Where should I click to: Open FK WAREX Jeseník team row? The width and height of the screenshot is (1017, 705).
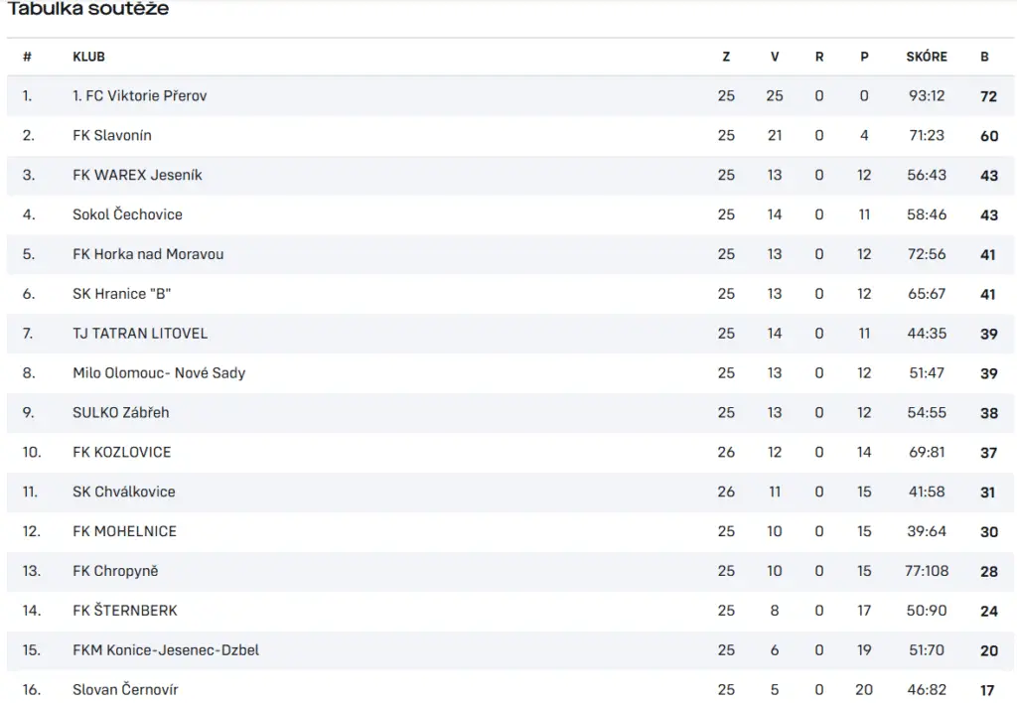pos(137,175)
